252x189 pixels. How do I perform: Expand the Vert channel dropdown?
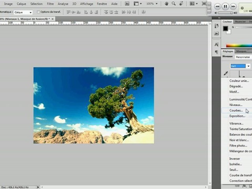pos(248,66)
